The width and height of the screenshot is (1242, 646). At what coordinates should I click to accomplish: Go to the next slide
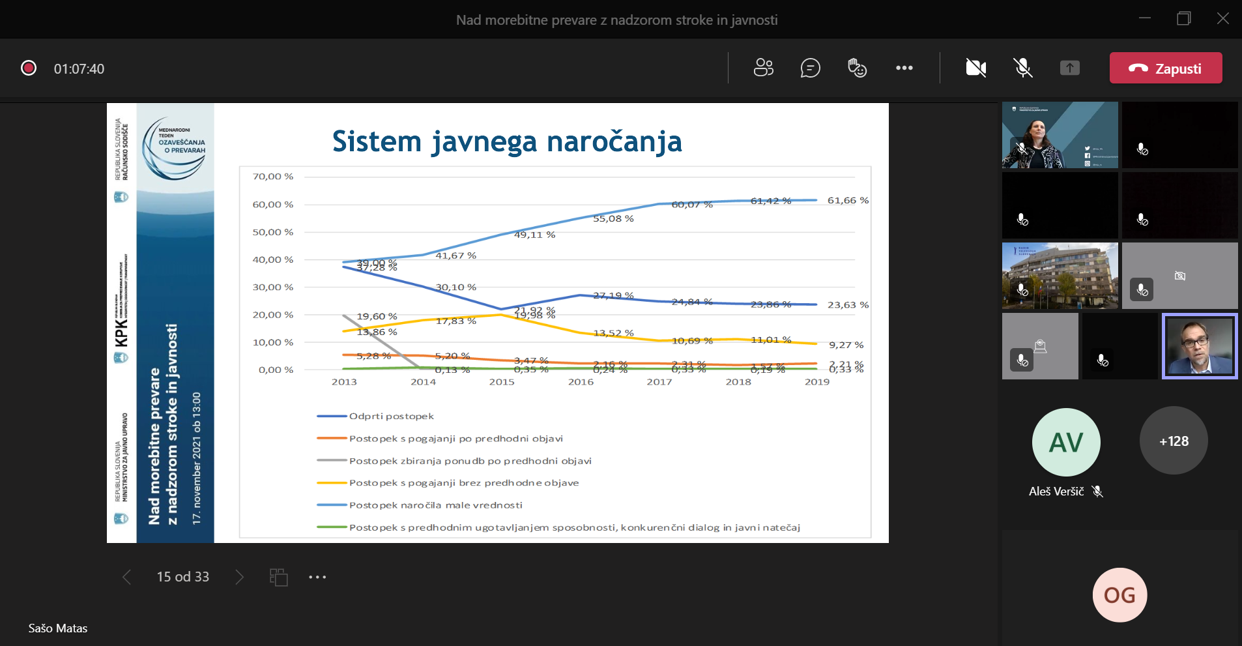(239, 577)
